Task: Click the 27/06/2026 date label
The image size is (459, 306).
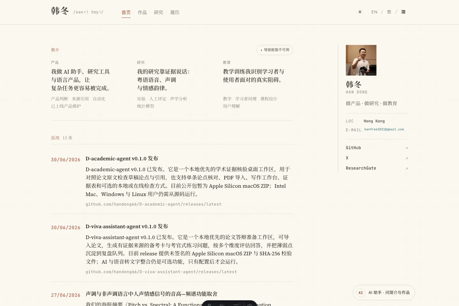Action: [66, 295]
